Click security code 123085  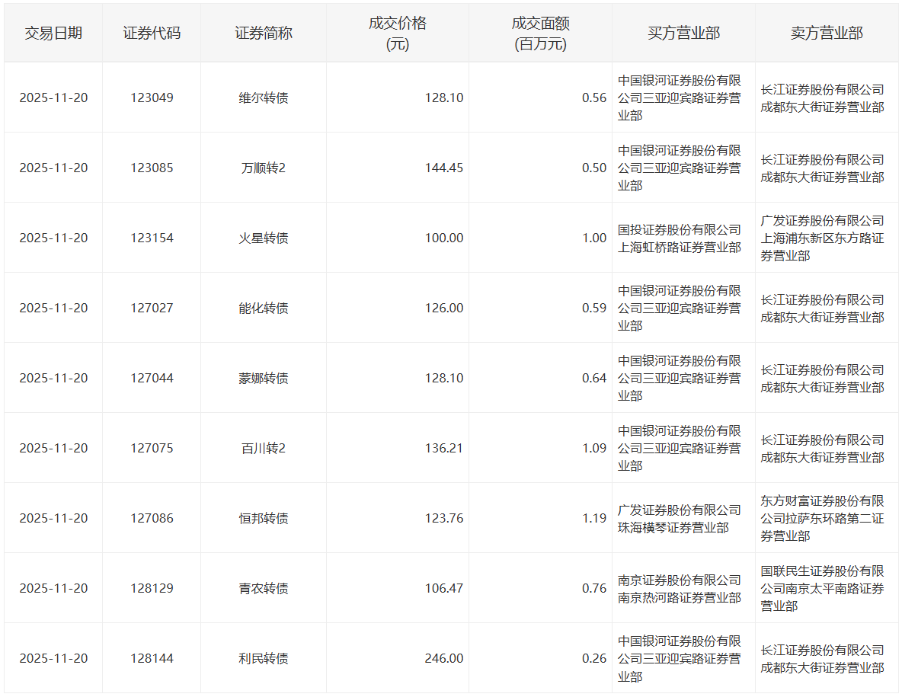(x=152, y=168)
